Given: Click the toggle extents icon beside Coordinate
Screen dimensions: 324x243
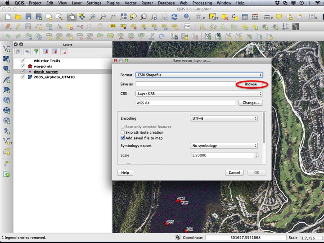Looking at the screenshot, I should [178, 238].
